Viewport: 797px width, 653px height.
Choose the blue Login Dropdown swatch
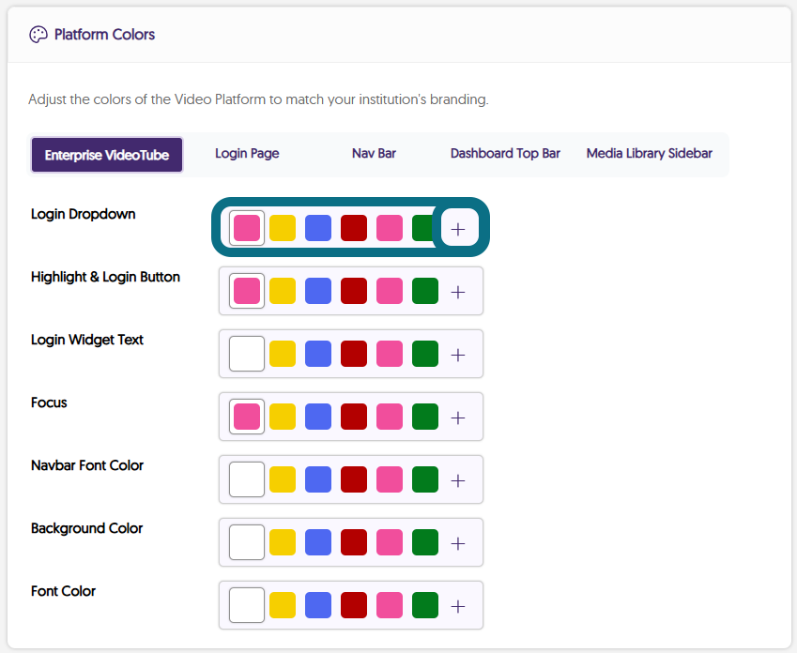318,228
